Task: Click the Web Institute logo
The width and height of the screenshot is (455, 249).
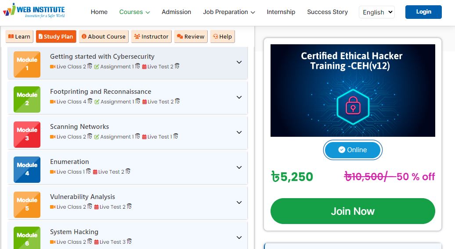Action: point(34,11)
